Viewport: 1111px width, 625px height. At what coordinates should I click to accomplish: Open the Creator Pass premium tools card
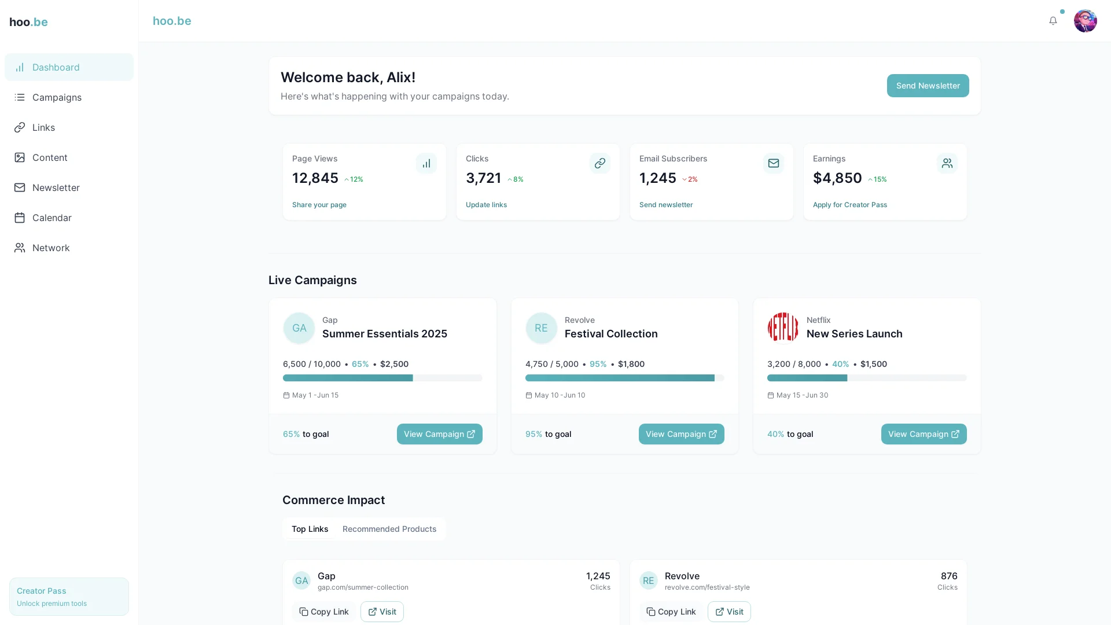tap(69, 596)
